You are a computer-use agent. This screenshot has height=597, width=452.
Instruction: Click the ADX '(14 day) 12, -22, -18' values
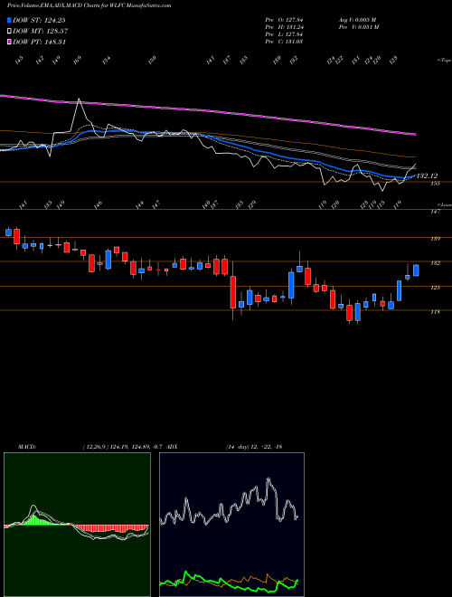253,446
